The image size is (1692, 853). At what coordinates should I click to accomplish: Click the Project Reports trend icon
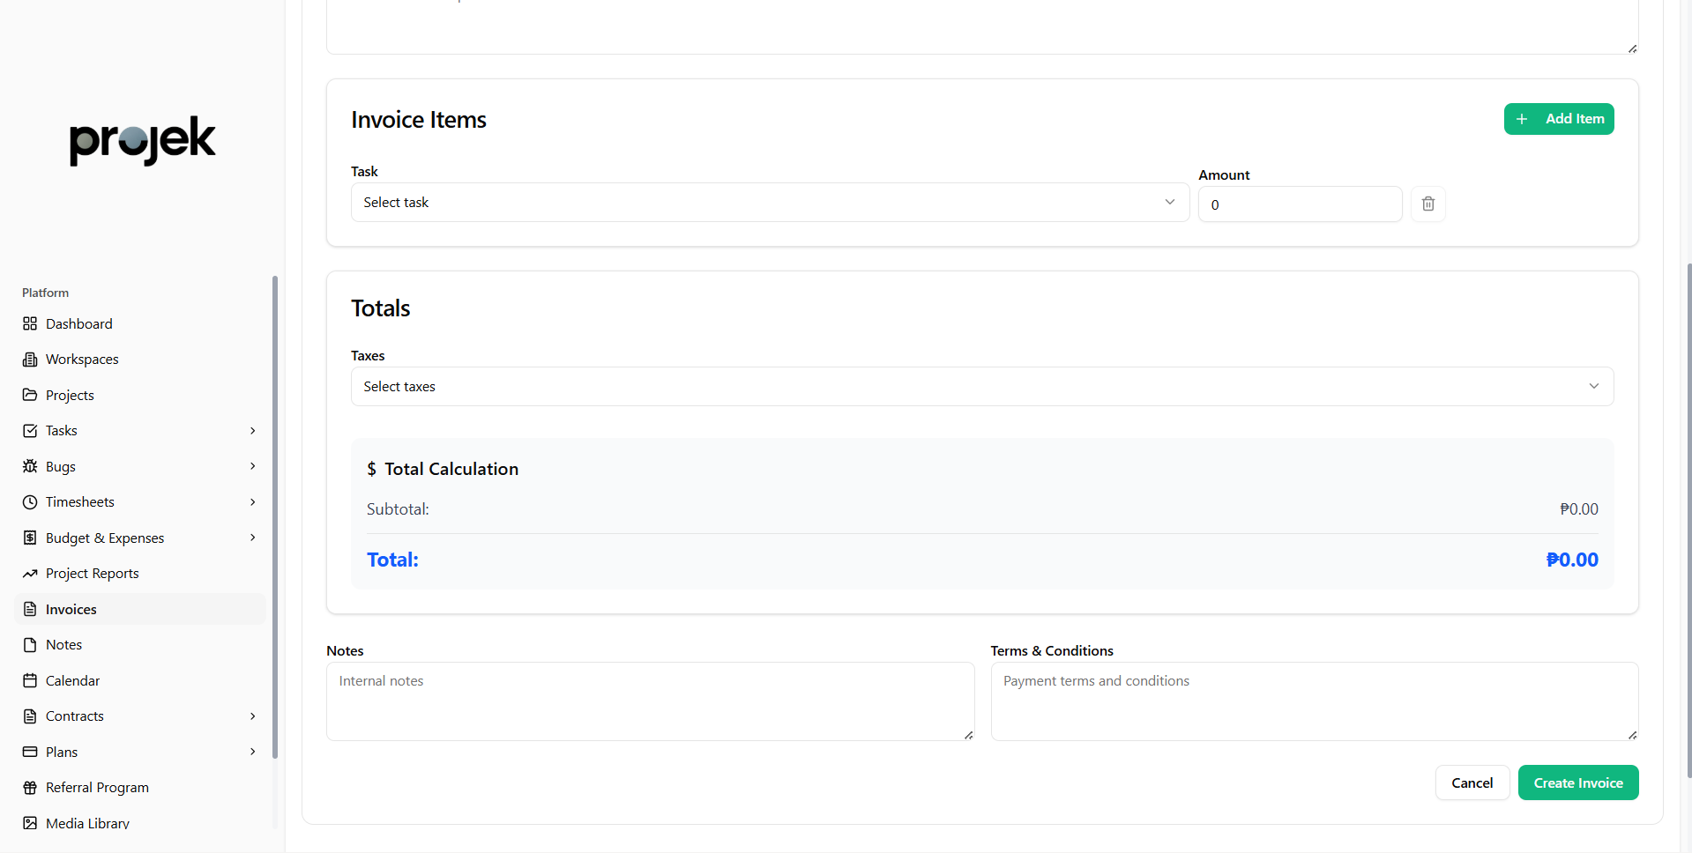pos(30,574)
